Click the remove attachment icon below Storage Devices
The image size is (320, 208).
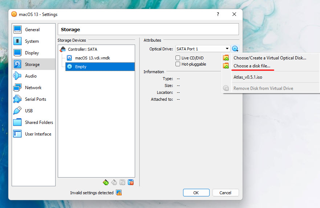pos(131,182)
